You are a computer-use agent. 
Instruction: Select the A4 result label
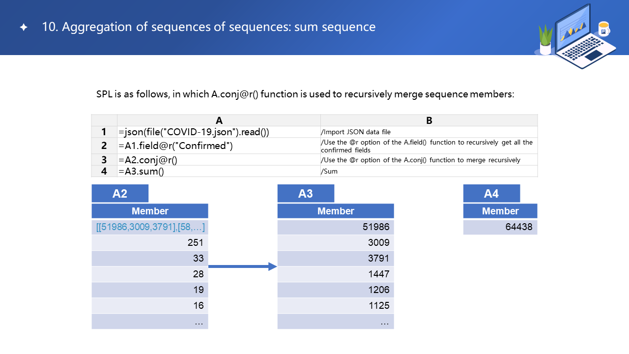pos(491,194)
